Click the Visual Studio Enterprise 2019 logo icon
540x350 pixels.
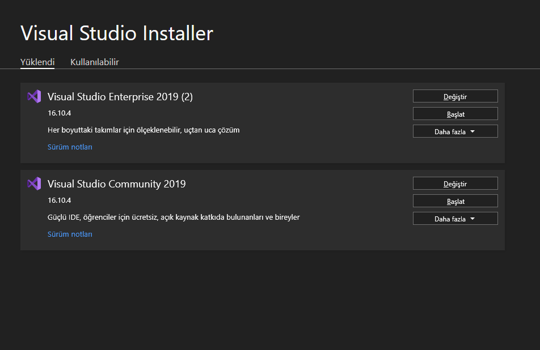point(34,97)
